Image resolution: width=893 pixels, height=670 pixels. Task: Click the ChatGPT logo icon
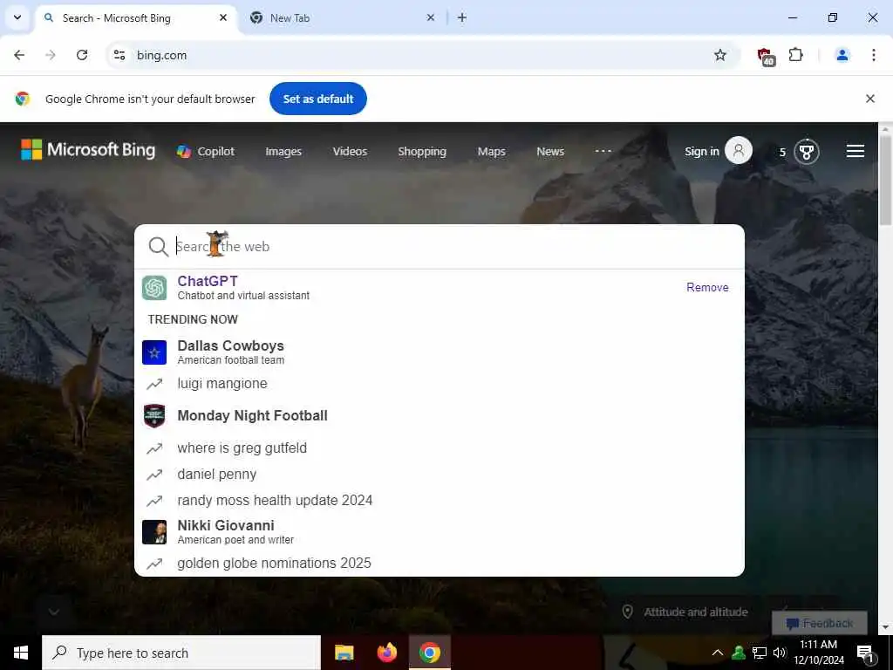tap(154, 288)
